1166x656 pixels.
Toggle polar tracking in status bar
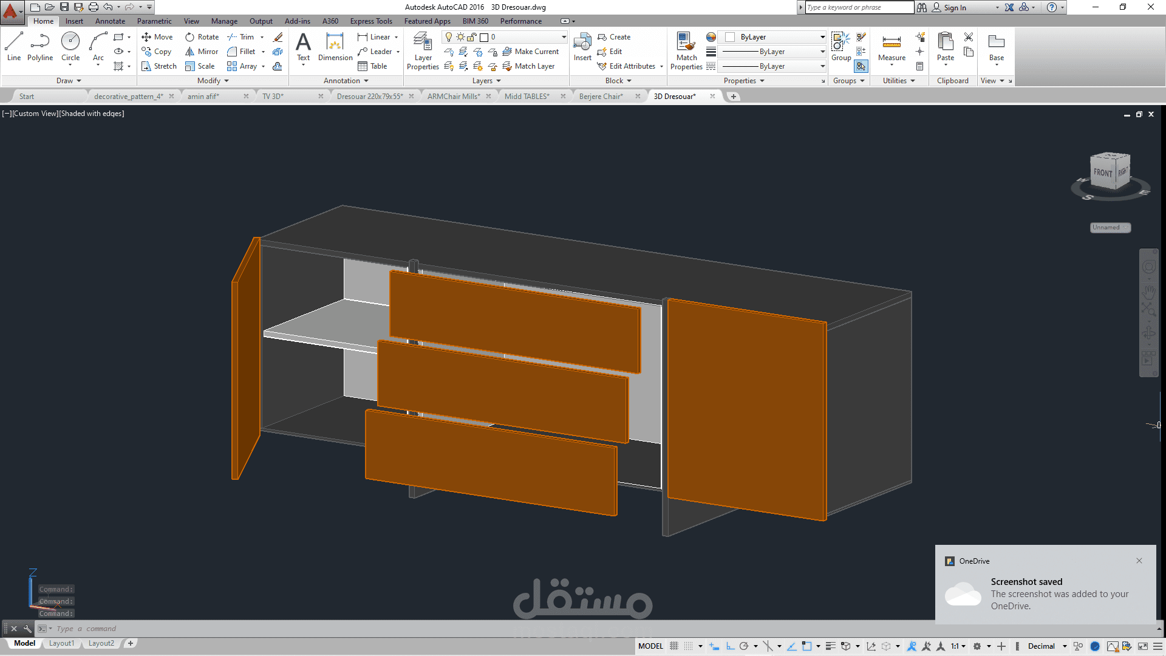coord(744,646)
